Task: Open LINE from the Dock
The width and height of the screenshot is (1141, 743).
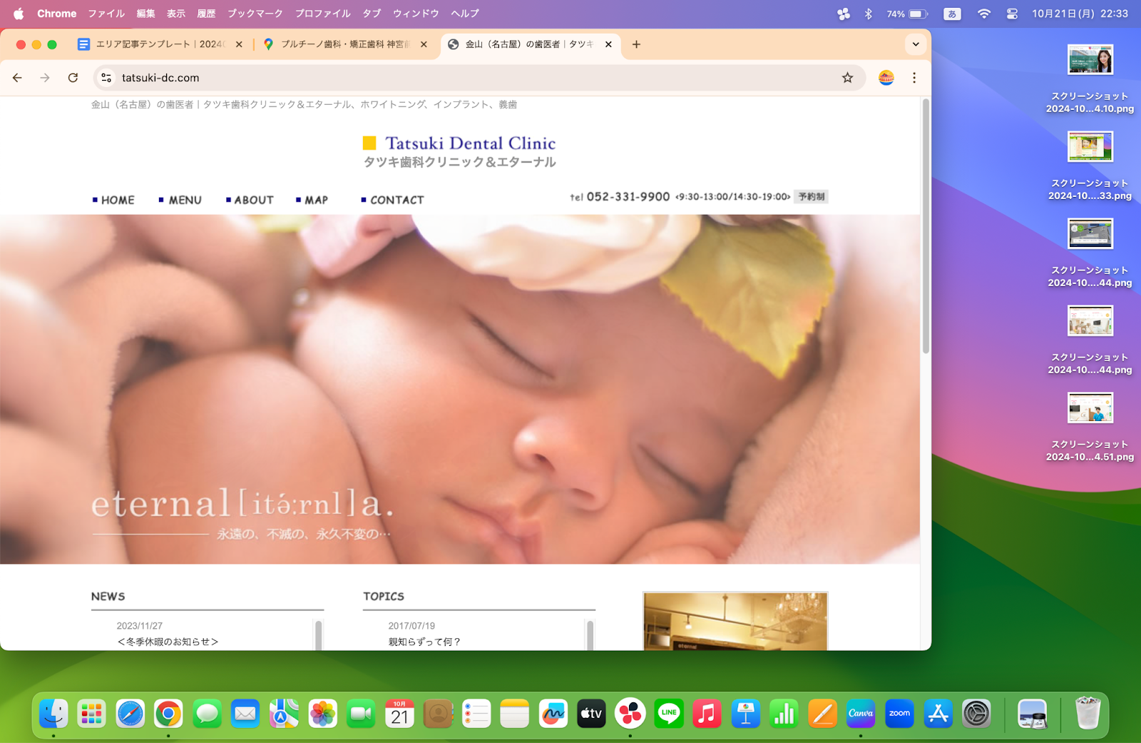Action: pyautogui.click(x=669, y=713)
